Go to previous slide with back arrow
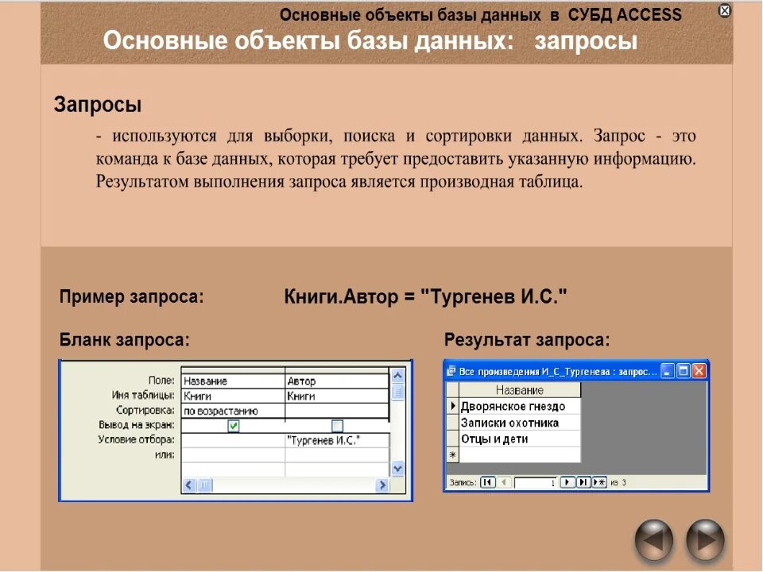Viewport: 763px width, 572px height. (x=654, y=540)
